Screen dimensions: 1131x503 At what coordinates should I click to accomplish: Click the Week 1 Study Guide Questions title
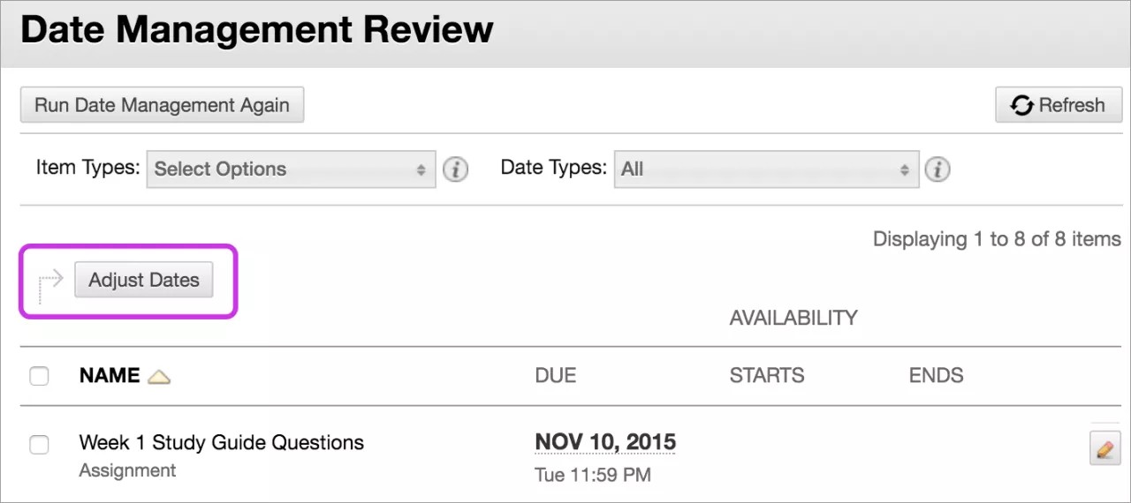221,442
